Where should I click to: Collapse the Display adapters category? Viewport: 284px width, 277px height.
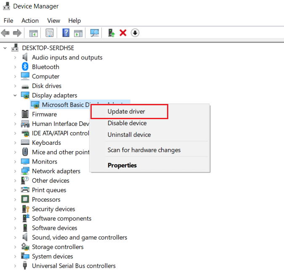[15, 95]
